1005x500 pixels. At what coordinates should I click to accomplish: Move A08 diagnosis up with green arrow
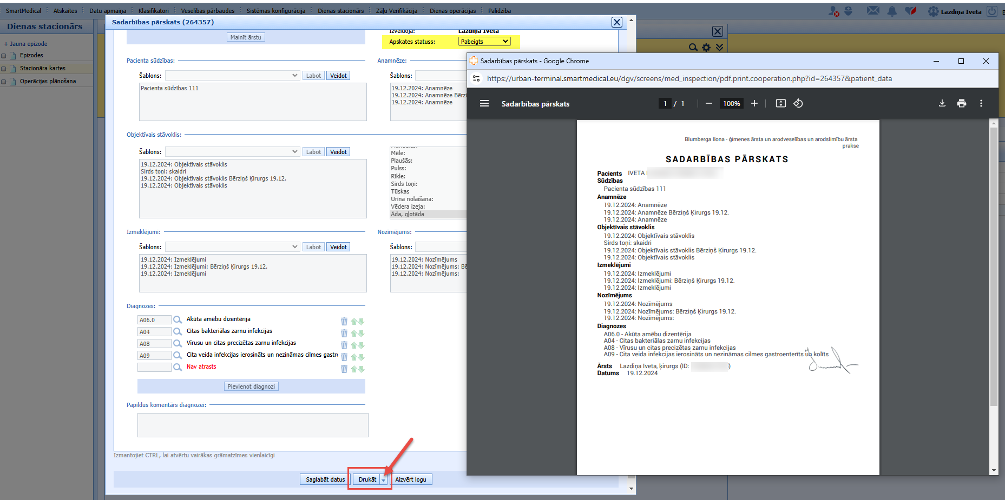(x=354, y=345)
